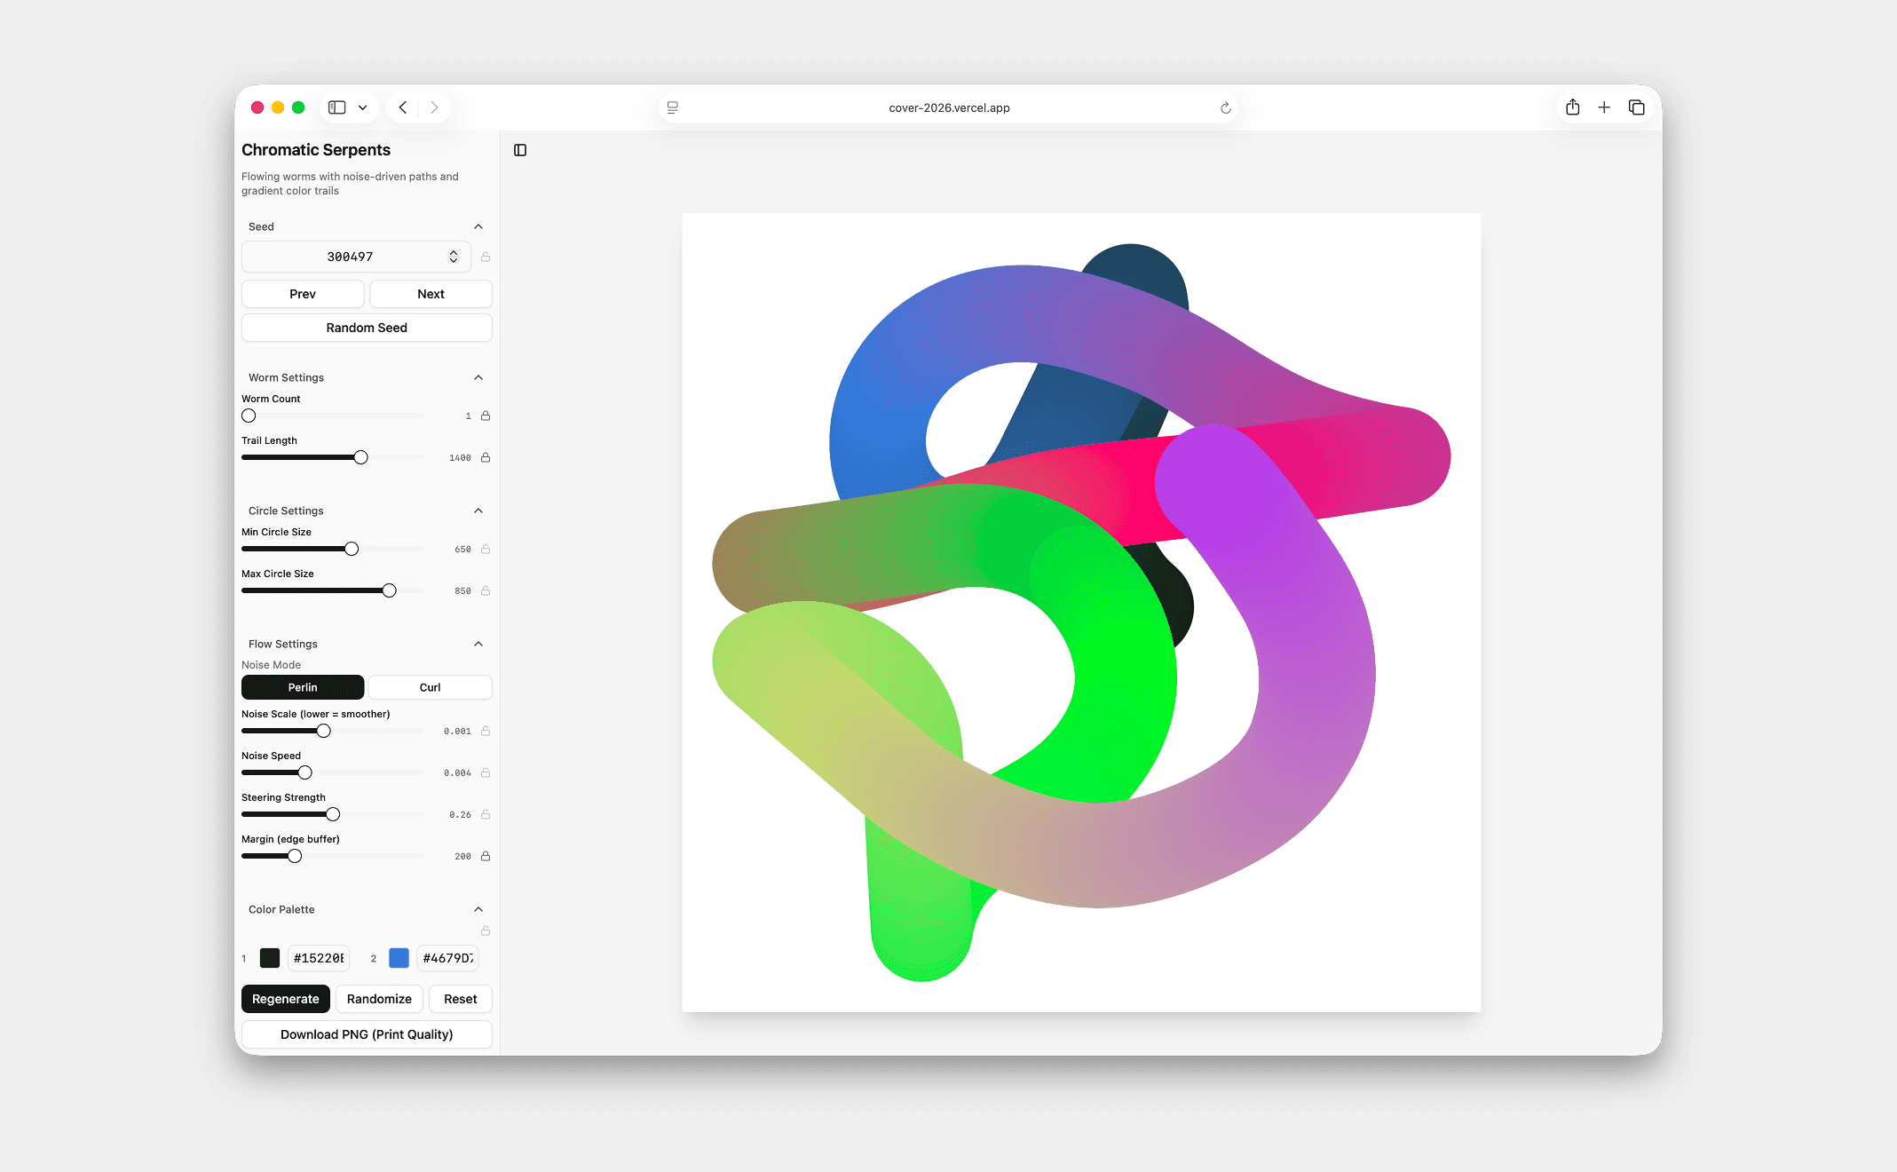Collapse the Flow Settings section
Screen dimensions: 1897x1172
[x=478, y=644]
